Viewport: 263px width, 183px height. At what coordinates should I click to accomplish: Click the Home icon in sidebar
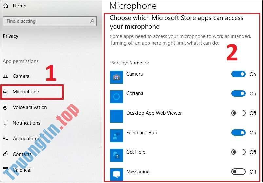tap(6, 6)
